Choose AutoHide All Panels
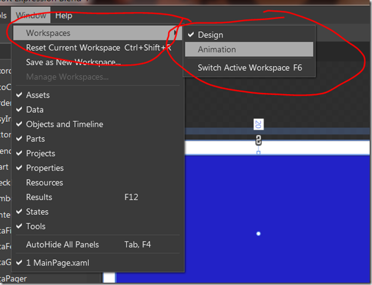This screenshot has width=372, height=285. 97,244
